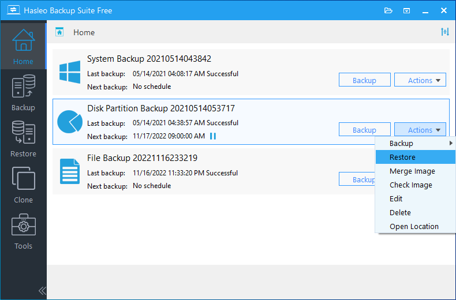The width and height of the screenshot is (456, 300).
Task: Click '11/16/2022 11:33:20 PM Successful' status
Action: 185,173
